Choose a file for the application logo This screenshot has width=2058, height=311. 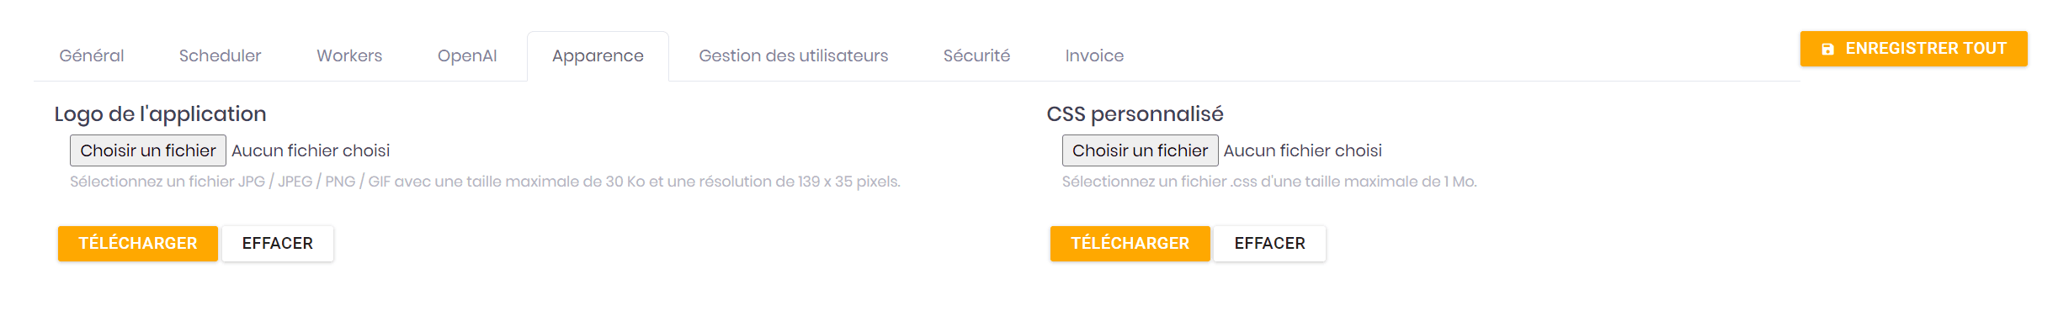[x=148, y=150]
